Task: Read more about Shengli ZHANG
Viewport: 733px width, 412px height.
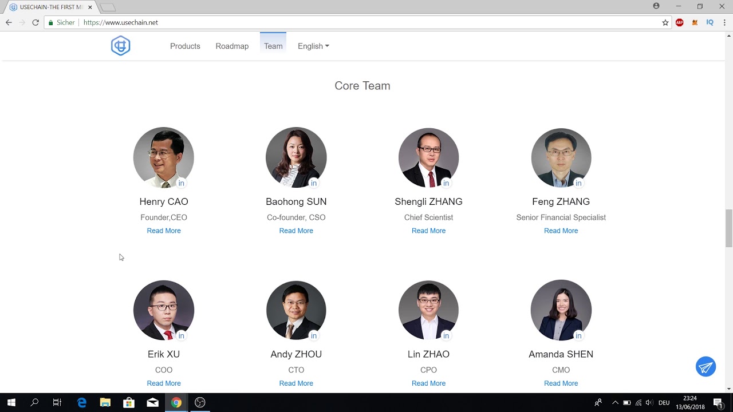Action: tap(428, 231)
